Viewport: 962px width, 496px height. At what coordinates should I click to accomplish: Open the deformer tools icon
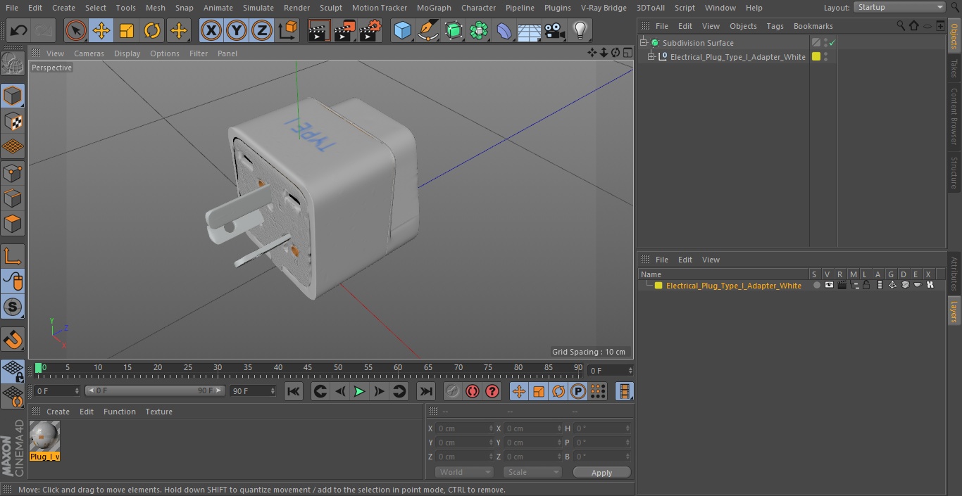click(x=504, y=30)
